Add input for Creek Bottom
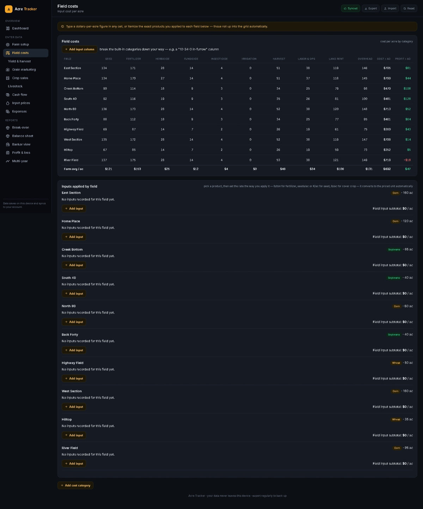The image size is (423, 509). [74, 265]
